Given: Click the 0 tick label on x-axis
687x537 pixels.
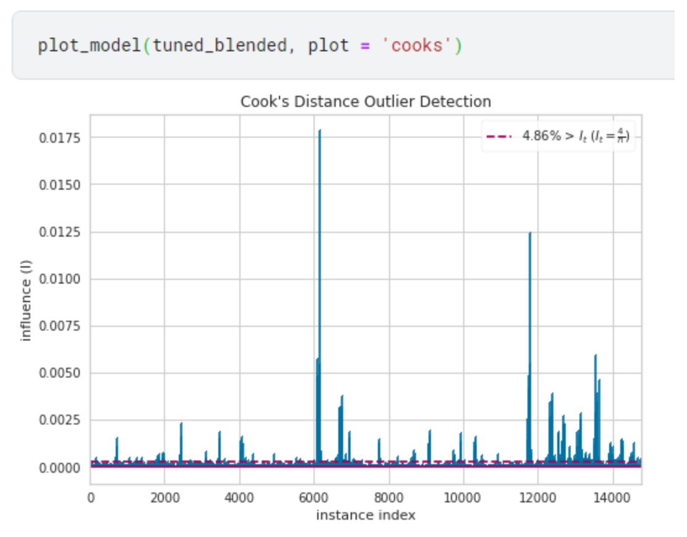Looking at the screenshot, I should coord(91,497).
